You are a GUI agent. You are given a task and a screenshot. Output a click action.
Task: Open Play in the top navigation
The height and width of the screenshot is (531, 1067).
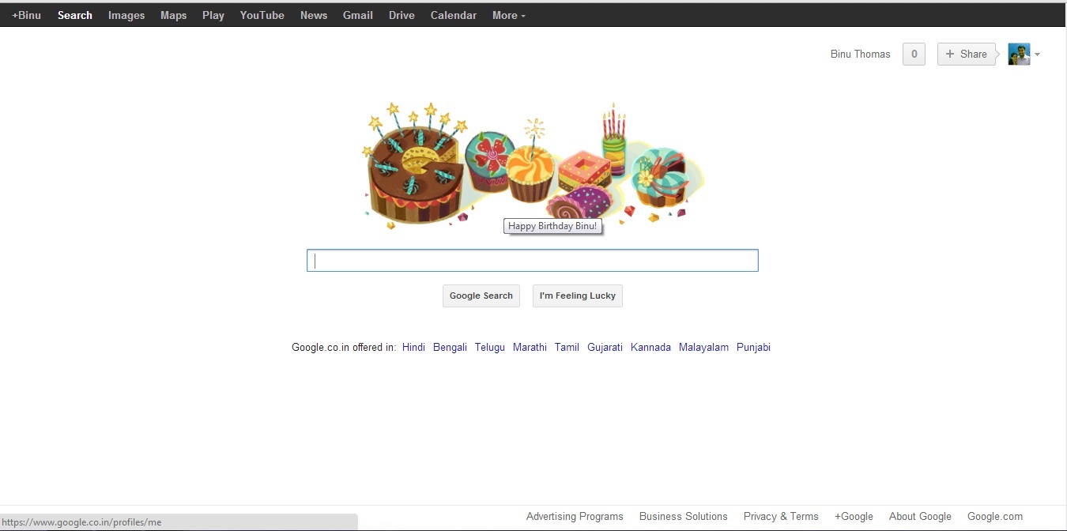point(213,15)
